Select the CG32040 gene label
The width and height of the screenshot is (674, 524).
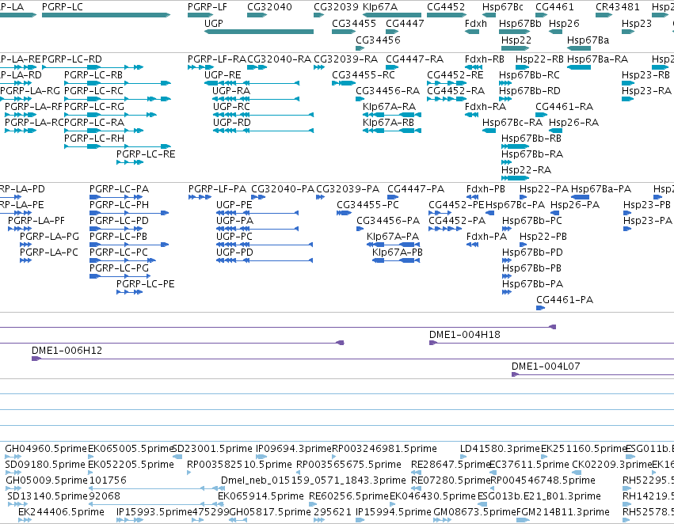coord(269,7)
